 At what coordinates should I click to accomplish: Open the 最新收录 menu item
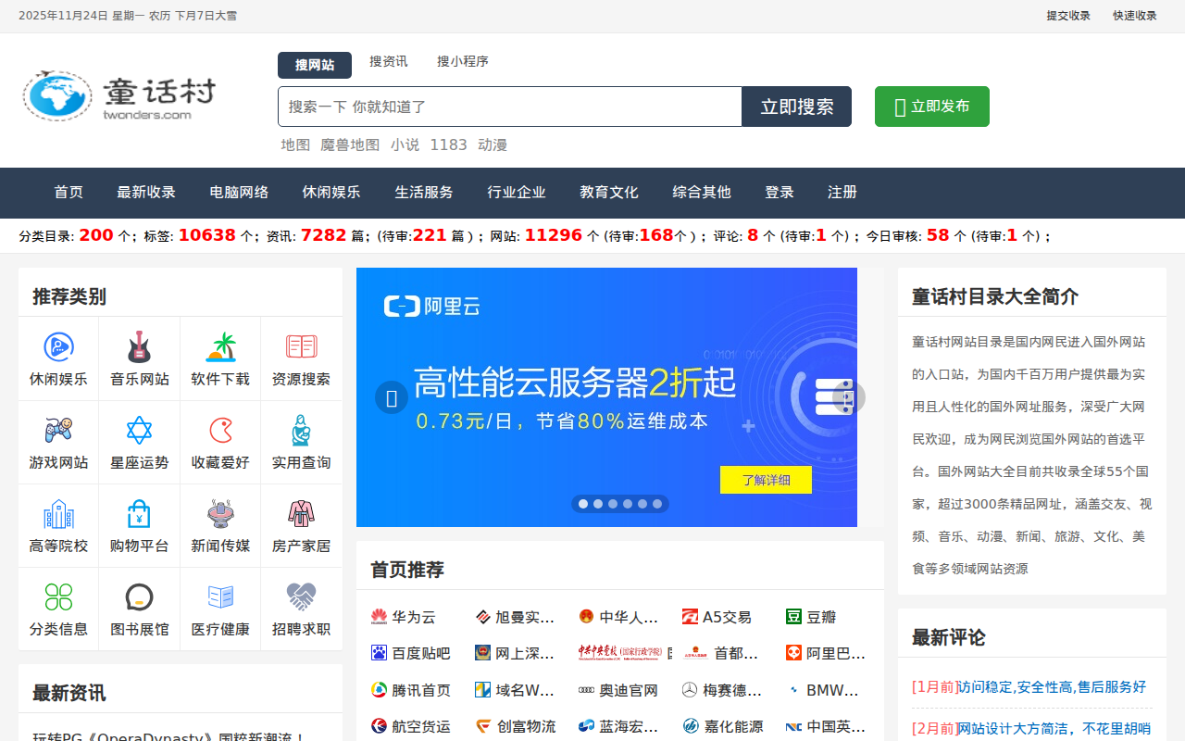[146, 193]
